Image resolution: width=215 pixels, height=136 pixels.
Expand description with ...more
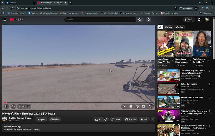pyautogui.click(x=36, y=129)
